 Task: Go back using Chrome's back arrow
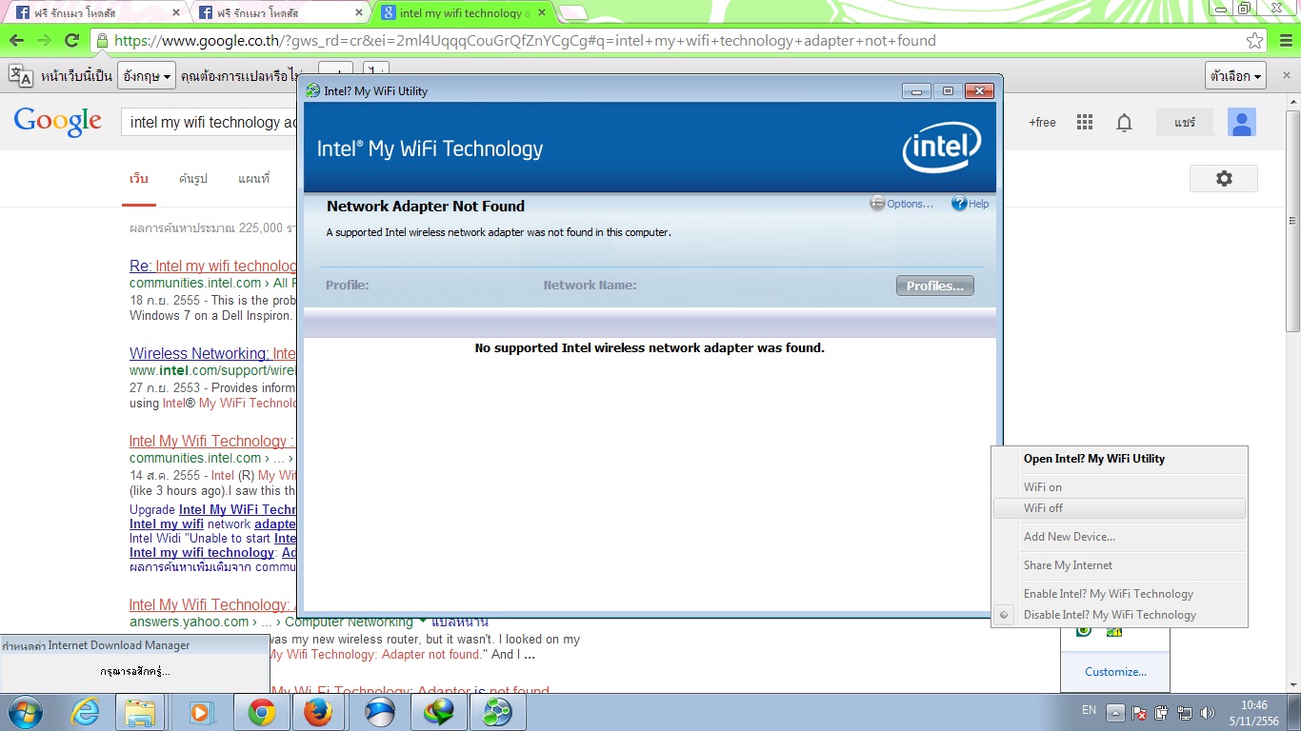[x=16, y=41]
